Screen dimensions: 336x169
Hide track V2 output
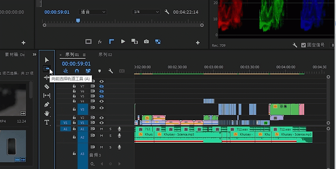pos(101,118)
